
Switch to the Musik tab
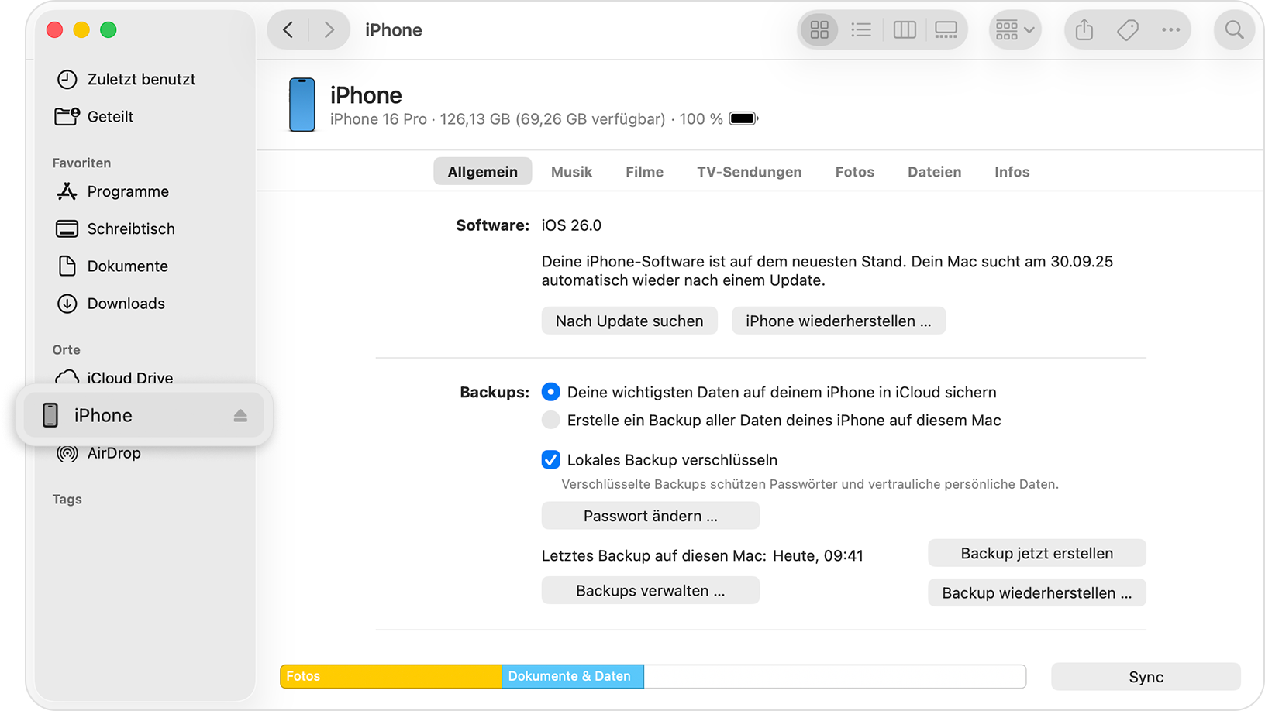[x=571, y=171]
